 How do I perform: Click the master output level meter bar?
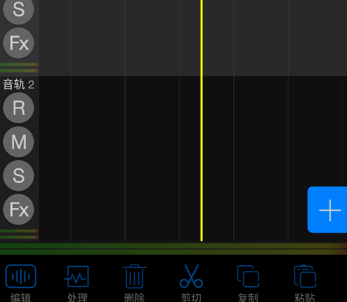173,249
